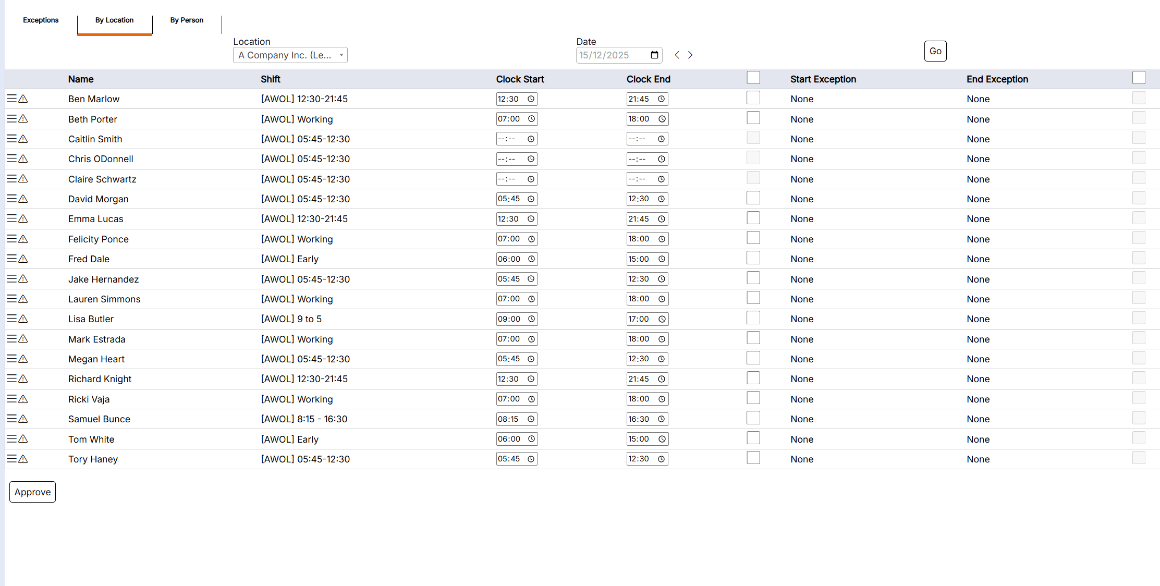
Task: Go to next date with right chevron
Action: pyautogui.click(x=690, y=55)
